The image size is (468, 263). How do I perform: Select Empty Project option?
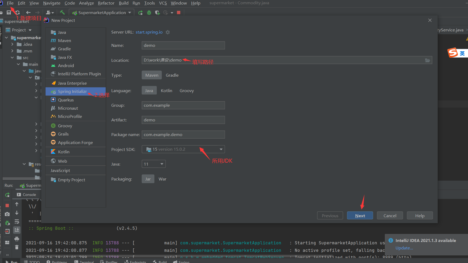(x=76, y=180)
